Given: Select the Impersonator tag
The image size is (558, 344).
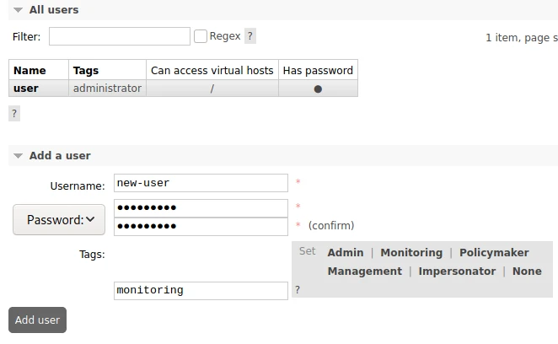Looking at the screenshot, I should (x=457, y=271).
